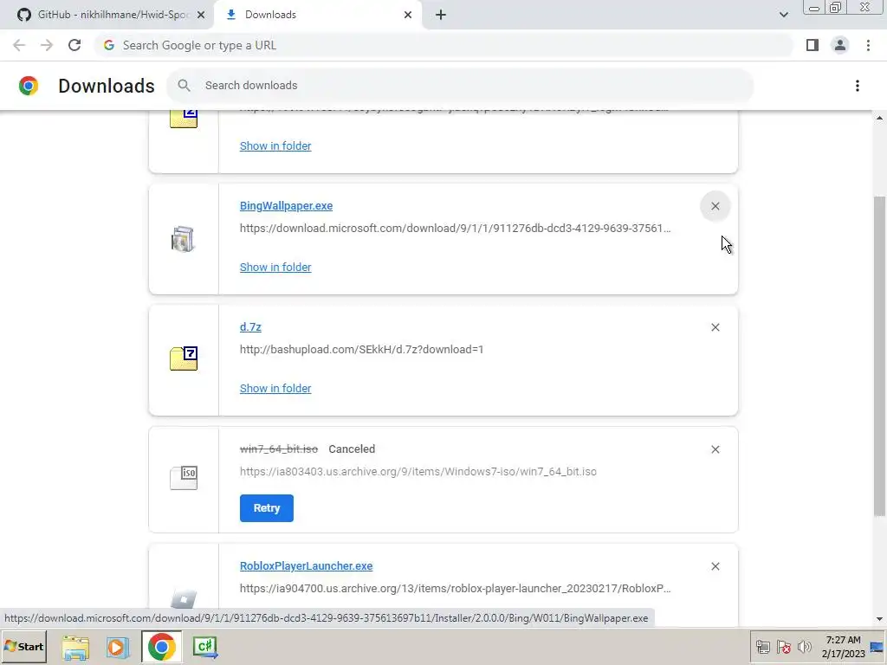Click the Search downloads field

pos(460,86)
